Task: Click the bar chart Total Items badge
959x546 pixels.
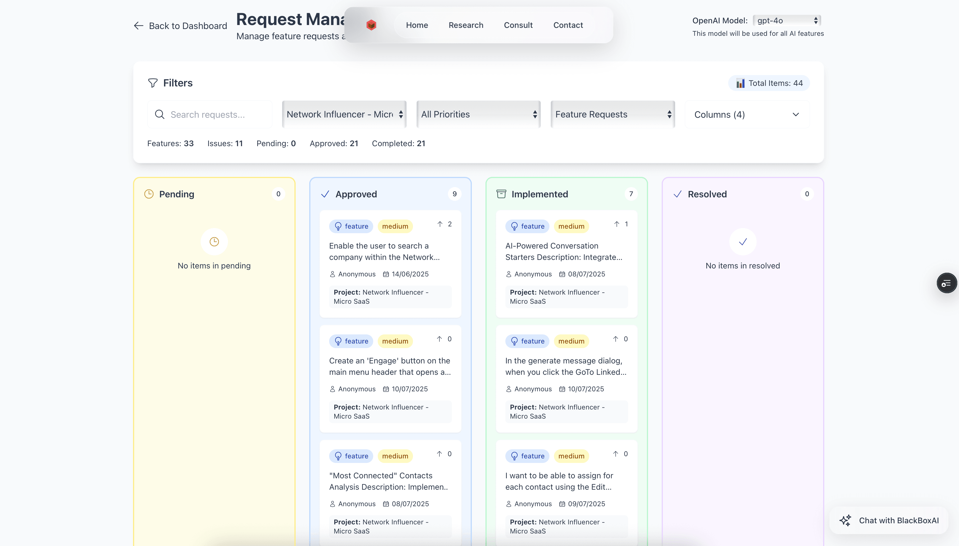Action: click(x=769, y=83)
